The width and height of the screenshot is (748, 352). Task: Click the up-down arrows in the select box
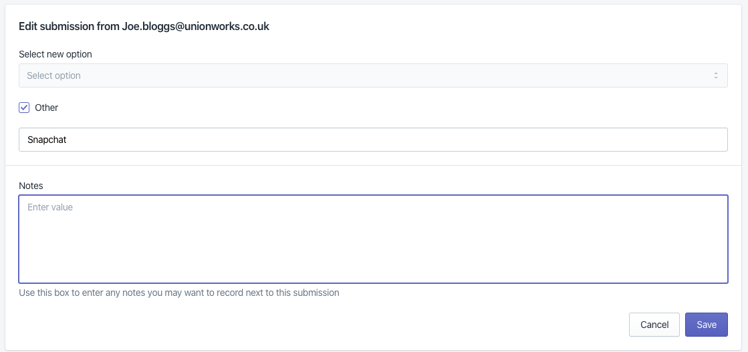(716, 75)
